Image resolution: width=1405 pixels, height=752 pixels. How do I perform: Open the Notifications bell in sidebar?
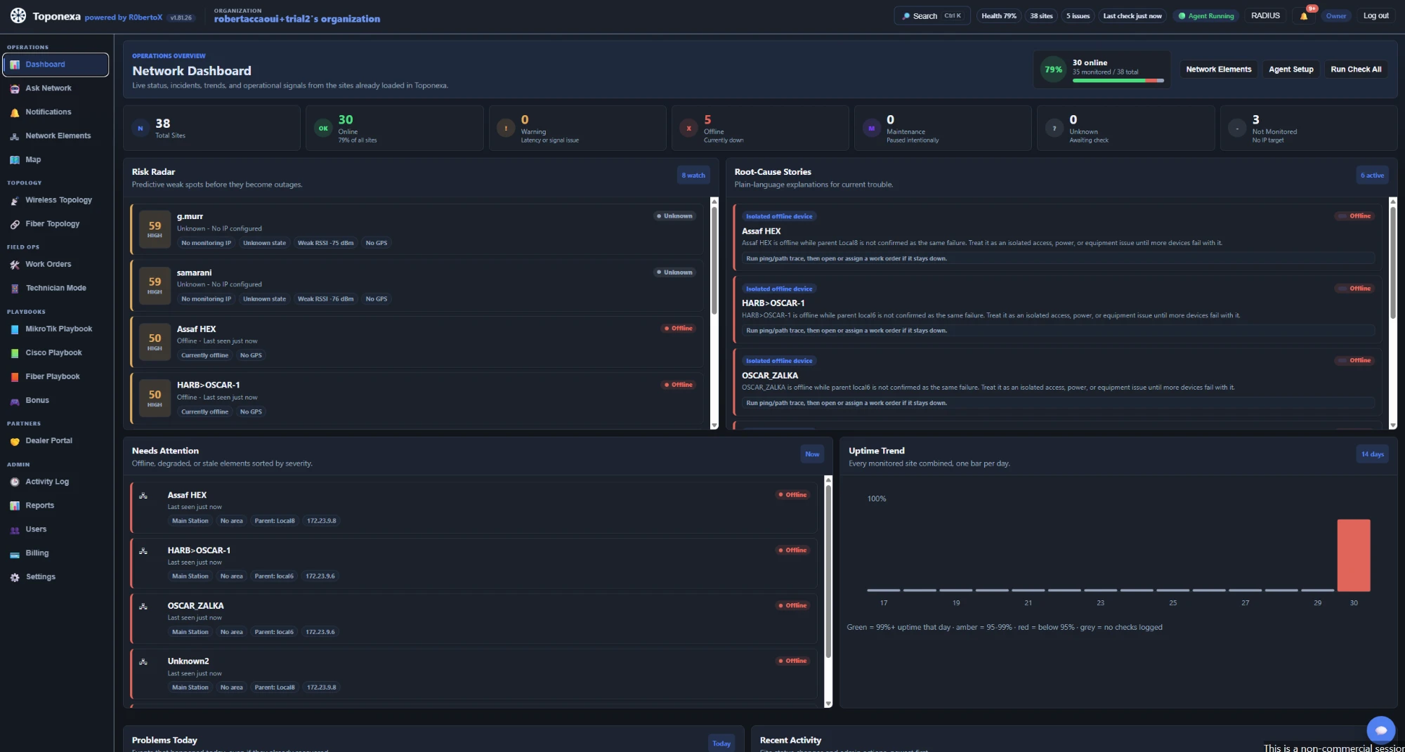[15, 112]
